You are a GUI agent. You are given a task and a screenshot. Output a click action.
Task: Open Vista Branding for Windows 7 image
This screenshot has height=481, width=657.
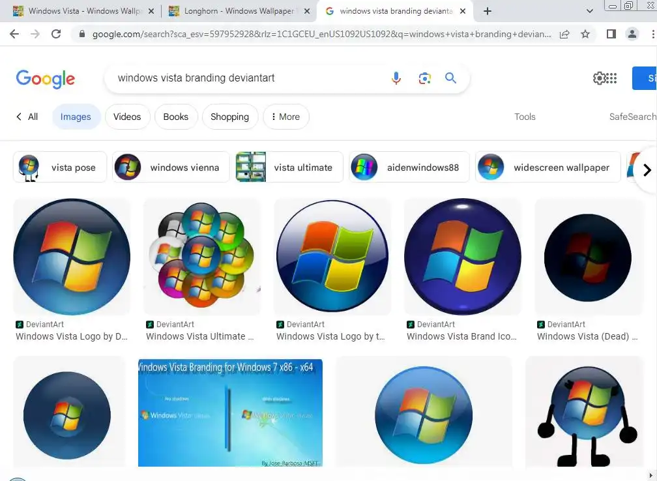230,413
